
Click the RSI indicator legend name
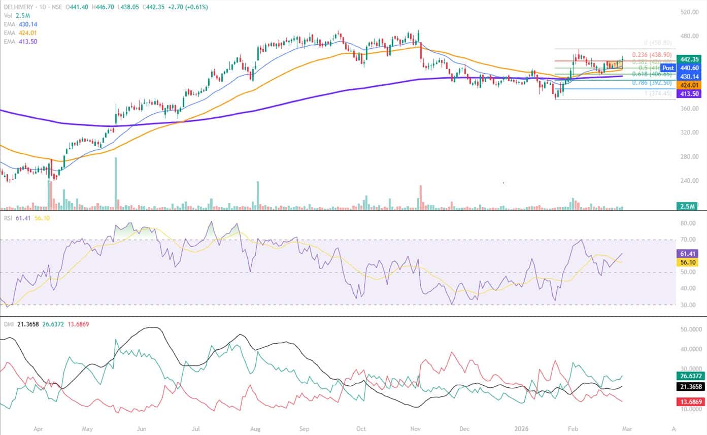[7, 219]
